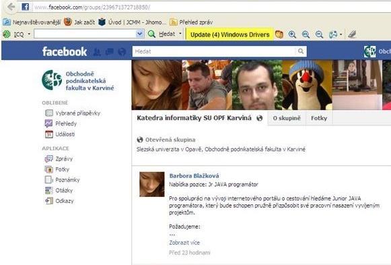Viewport: 391px width, 265px height.
Task: Switch to the O skupině tab
Action: 287,119
